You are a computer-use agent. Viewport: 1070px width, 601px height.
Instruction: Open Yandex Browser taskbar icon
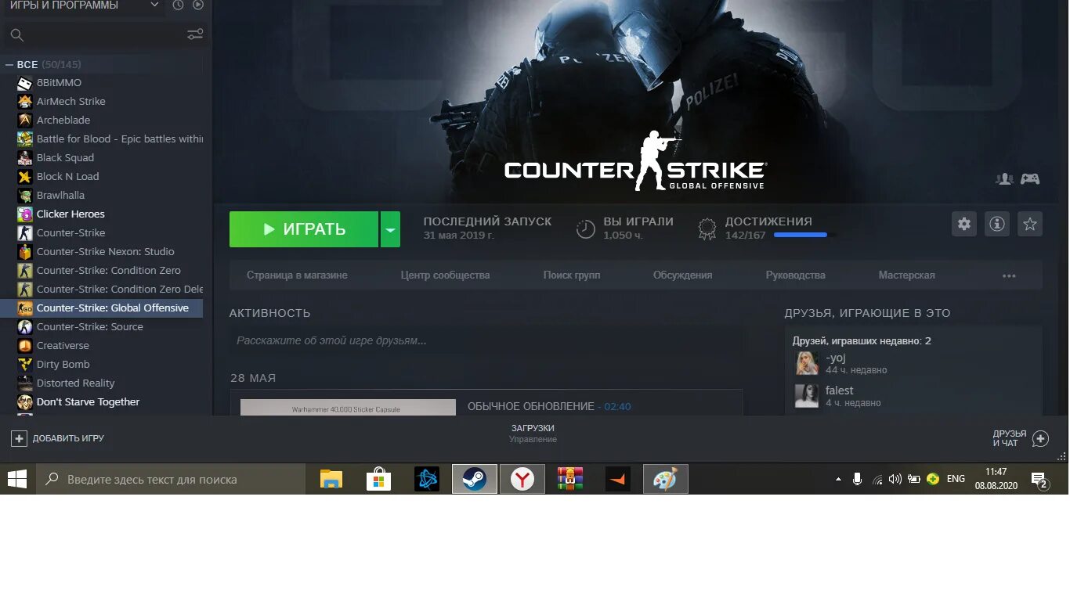522,479
